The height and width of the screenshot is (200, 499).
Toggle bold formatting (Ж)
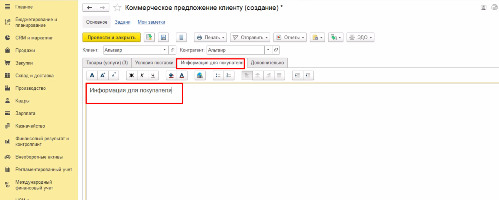132,75
